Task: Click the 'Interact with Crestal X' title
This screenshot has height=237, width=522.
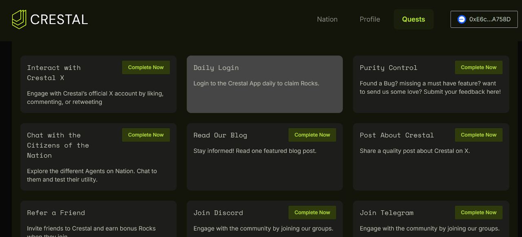Action: [x=54, y=72]
